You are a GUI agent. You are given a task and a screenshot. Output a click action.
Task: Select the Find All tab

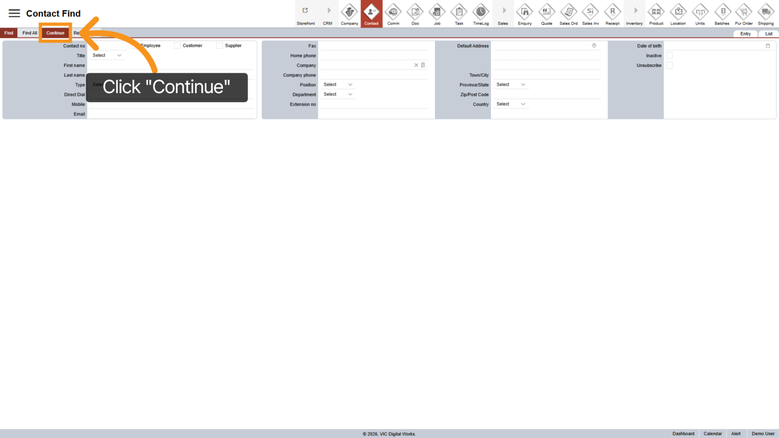point(29,32)
